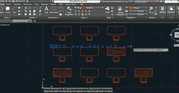Open the Utilities panel button
This screenshot has height=93, width=179.
pos(162,10)
